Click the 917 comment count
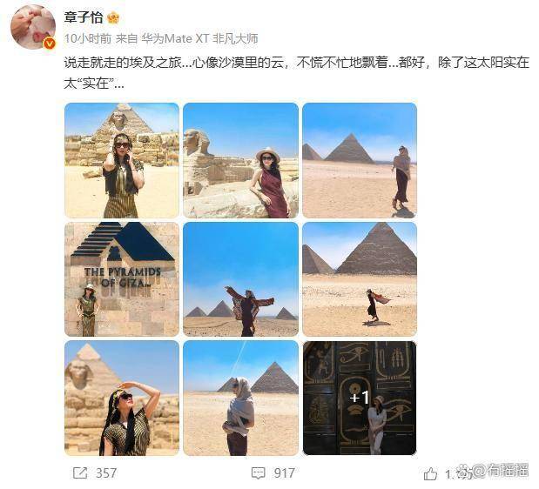Viewport: 539px width, 489px height. [x=284, y=472]
